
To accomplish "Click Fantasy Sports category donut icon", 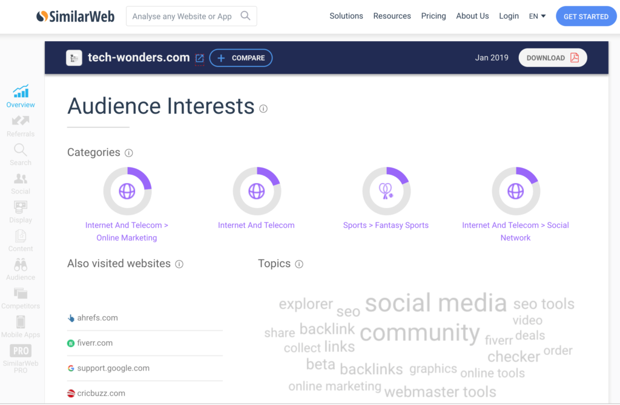I will [x=386, y=191].
